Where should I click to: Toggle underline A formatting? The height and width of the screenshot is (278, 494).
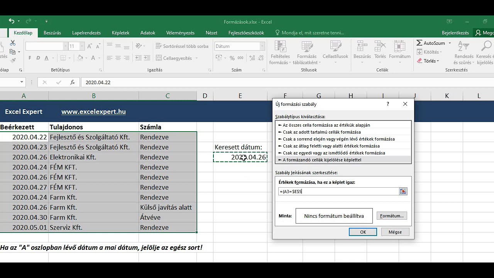(46, 58)
